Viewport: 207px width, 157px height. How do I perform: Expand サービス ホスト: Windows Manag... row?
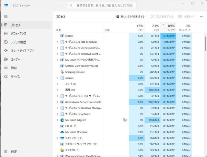57,108
